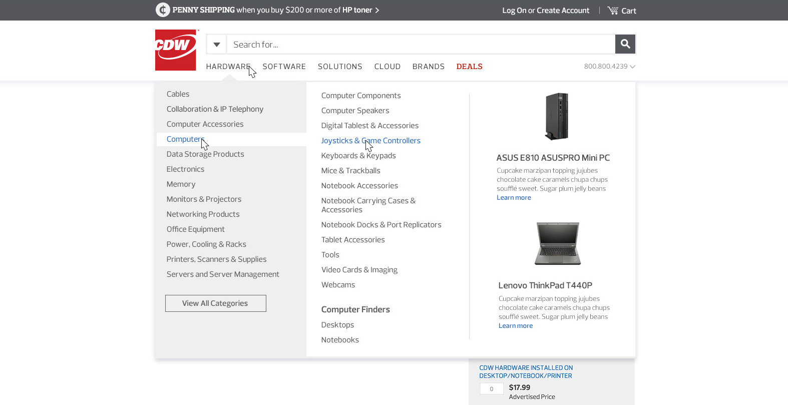Select the Brands navigation item
The width and height of the screenshot is (788, 405).
pyautogui.click(x=428, y=67)
